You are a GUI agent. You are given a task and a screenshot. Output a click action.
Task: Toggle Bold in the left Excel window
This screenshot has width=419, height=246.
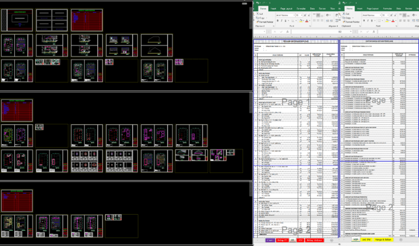click(277, 20)
